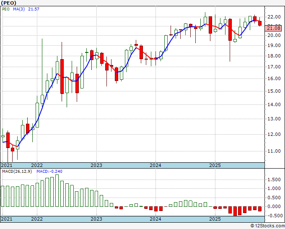This screenshot has width=285, height=229.
Task: Click the PEO legend label
Action: click(x=6, y=9)
